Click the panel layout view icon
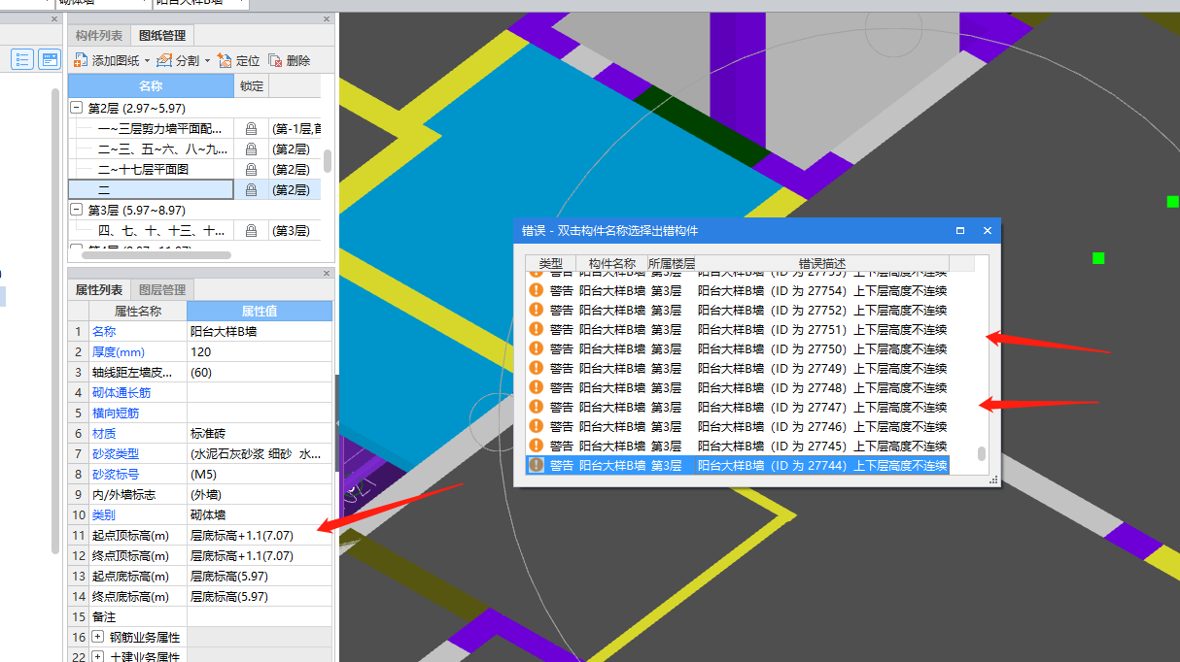 pyautogui.click(x=49, y=59)
